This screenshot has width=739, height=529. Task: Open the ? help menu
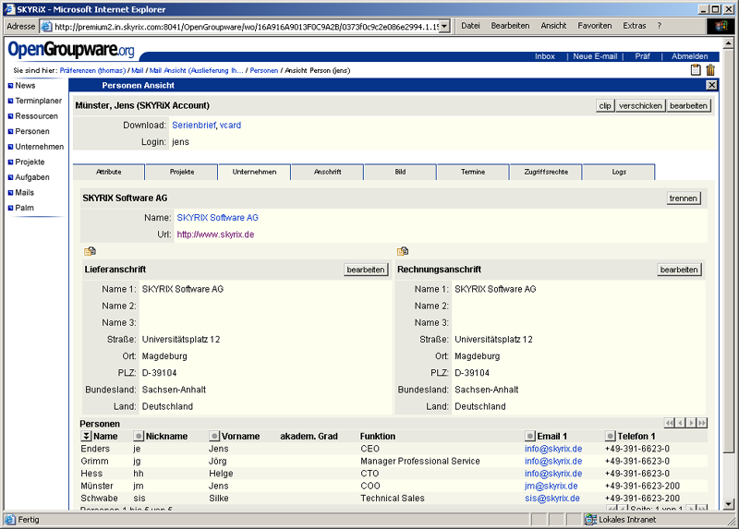660,26
